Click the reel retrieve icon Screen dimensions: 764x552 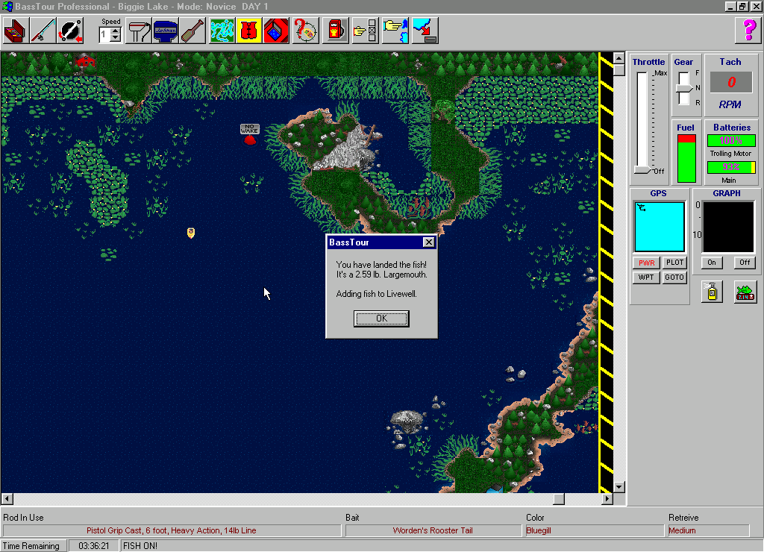(70, 31)
